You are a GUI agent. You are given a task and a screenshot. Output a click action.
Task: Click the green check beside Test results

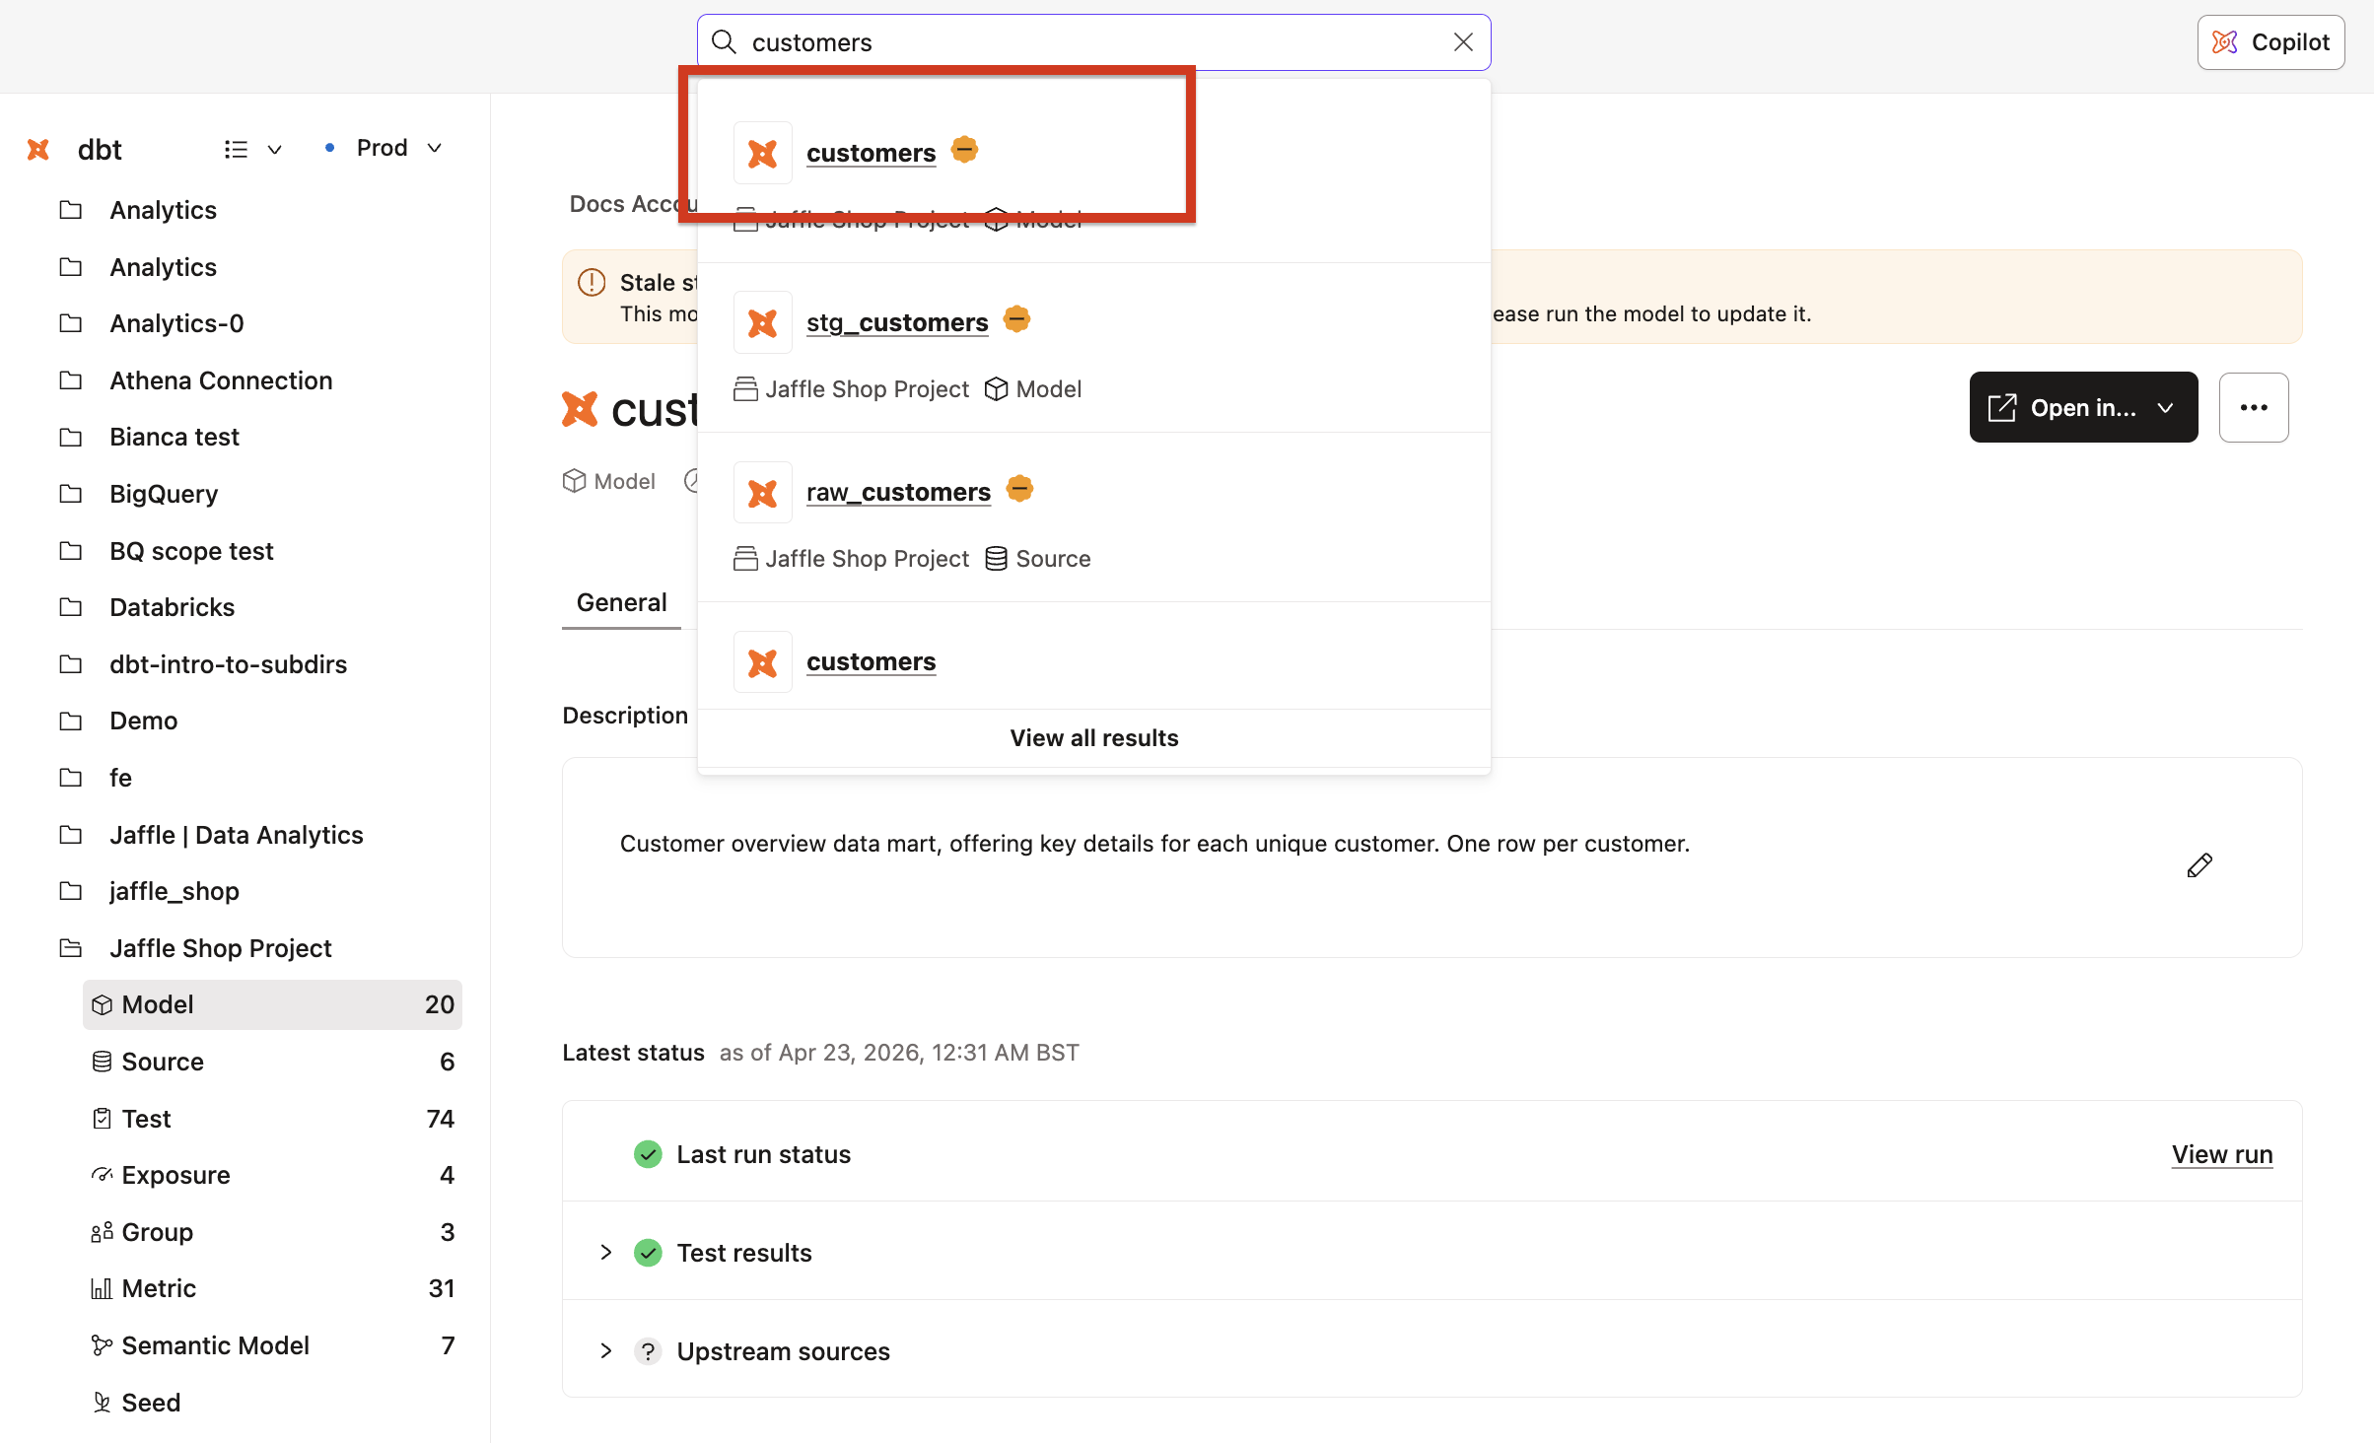click(648, 1253)
